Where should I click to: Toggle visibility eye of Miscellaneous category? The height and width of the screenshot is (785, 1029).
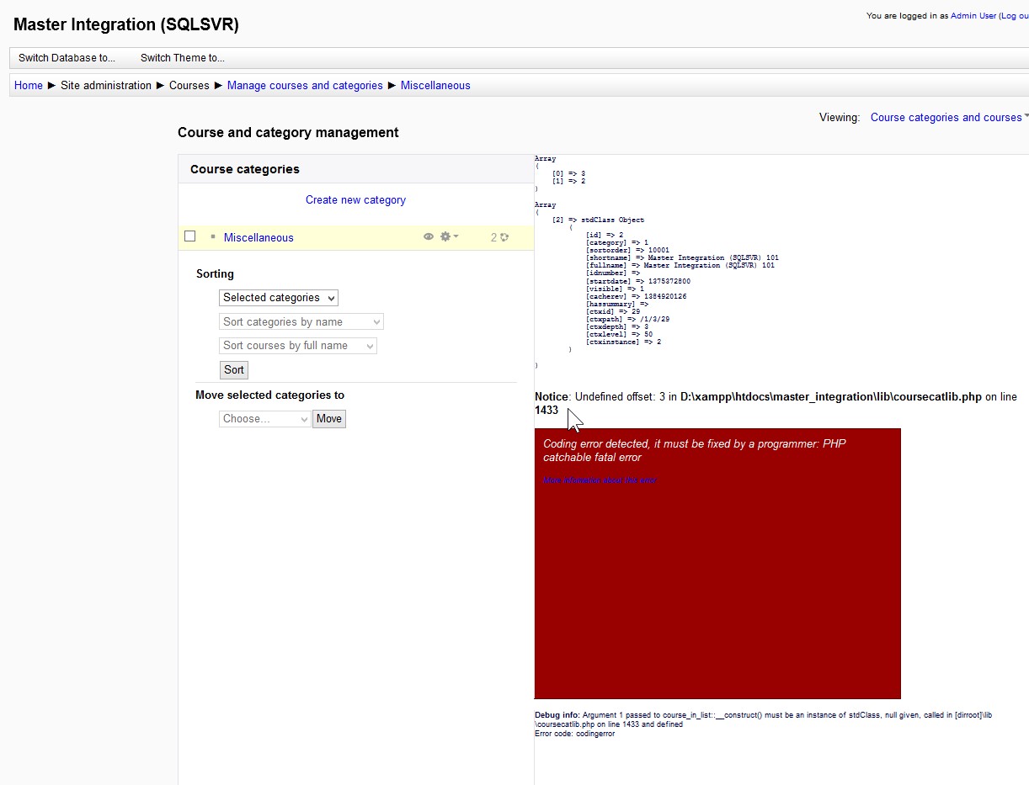tap(429, 237)
